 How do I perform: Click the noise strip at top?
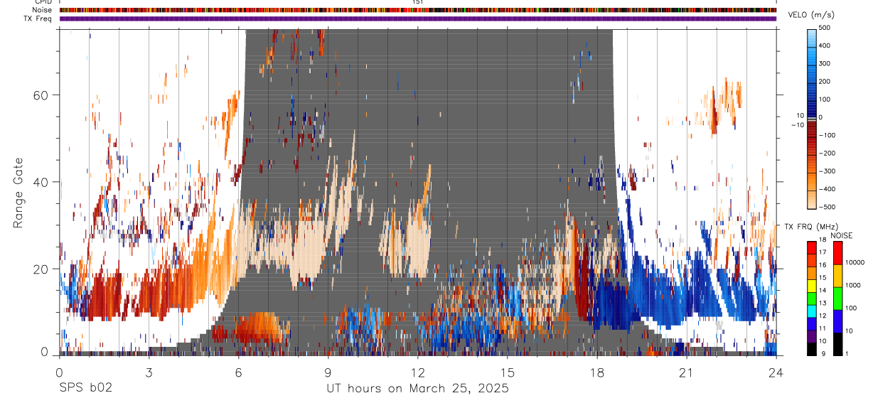click(418, 10)
